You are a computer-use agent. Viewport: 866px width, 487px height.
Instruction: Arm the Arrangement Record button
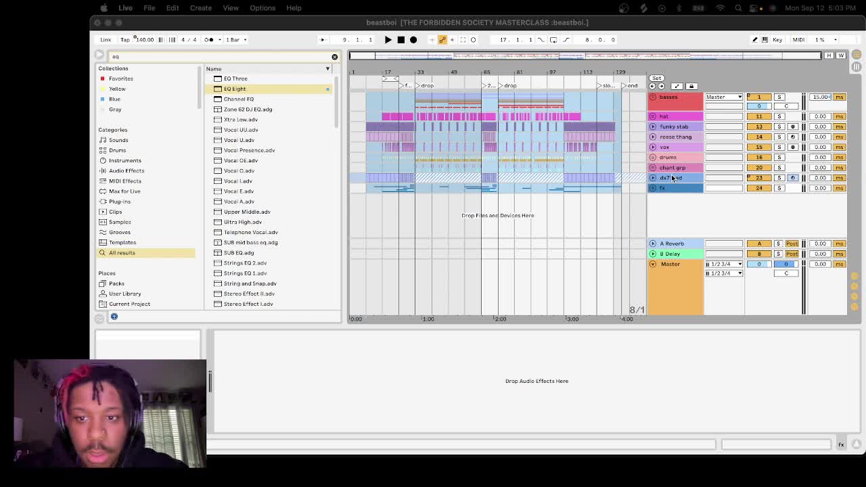(x=413, y=39)
